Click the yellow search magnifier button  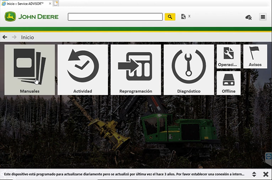tap(170, 17)
